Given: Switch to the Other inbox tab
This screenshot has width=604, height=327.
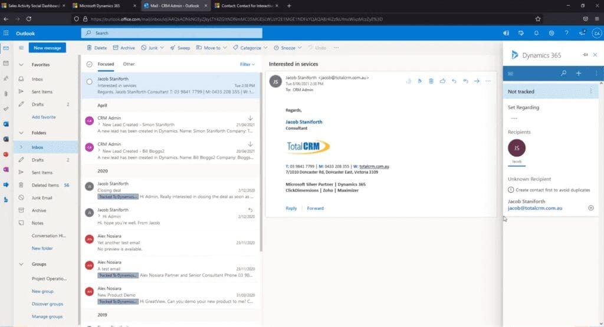Looking at the screenshot, I should tap(129, 64).
